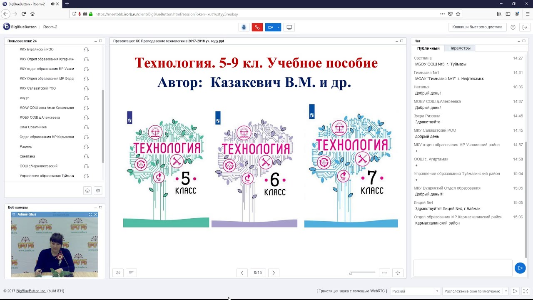
Task: Minimize the Чат panel
Action: (x=518, y=41)
